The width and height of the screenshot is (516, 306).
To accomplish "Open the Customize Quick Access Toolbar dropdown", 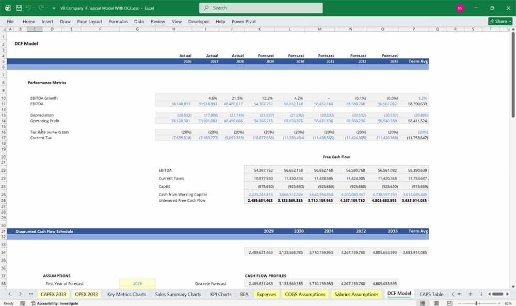I will point(54,8).
